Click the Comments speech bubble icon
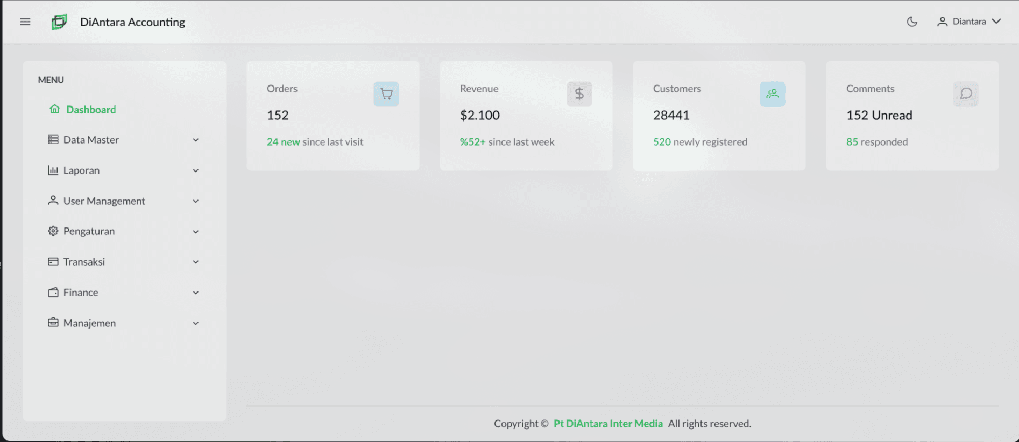This screenshot has width=1019, height=442. click(966, 94)
